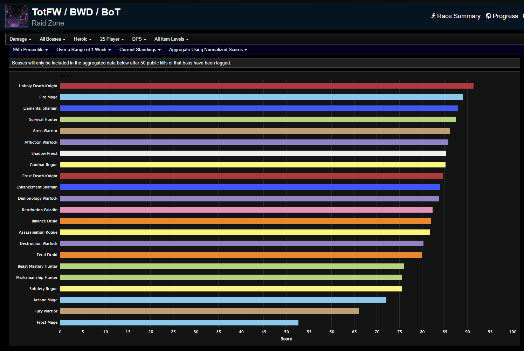
Task: Click the Survival Hunter bar
Action: [258, 119]
